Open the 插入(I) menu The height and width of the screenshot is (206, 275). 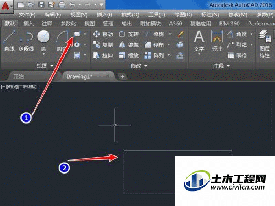[105, 15]
